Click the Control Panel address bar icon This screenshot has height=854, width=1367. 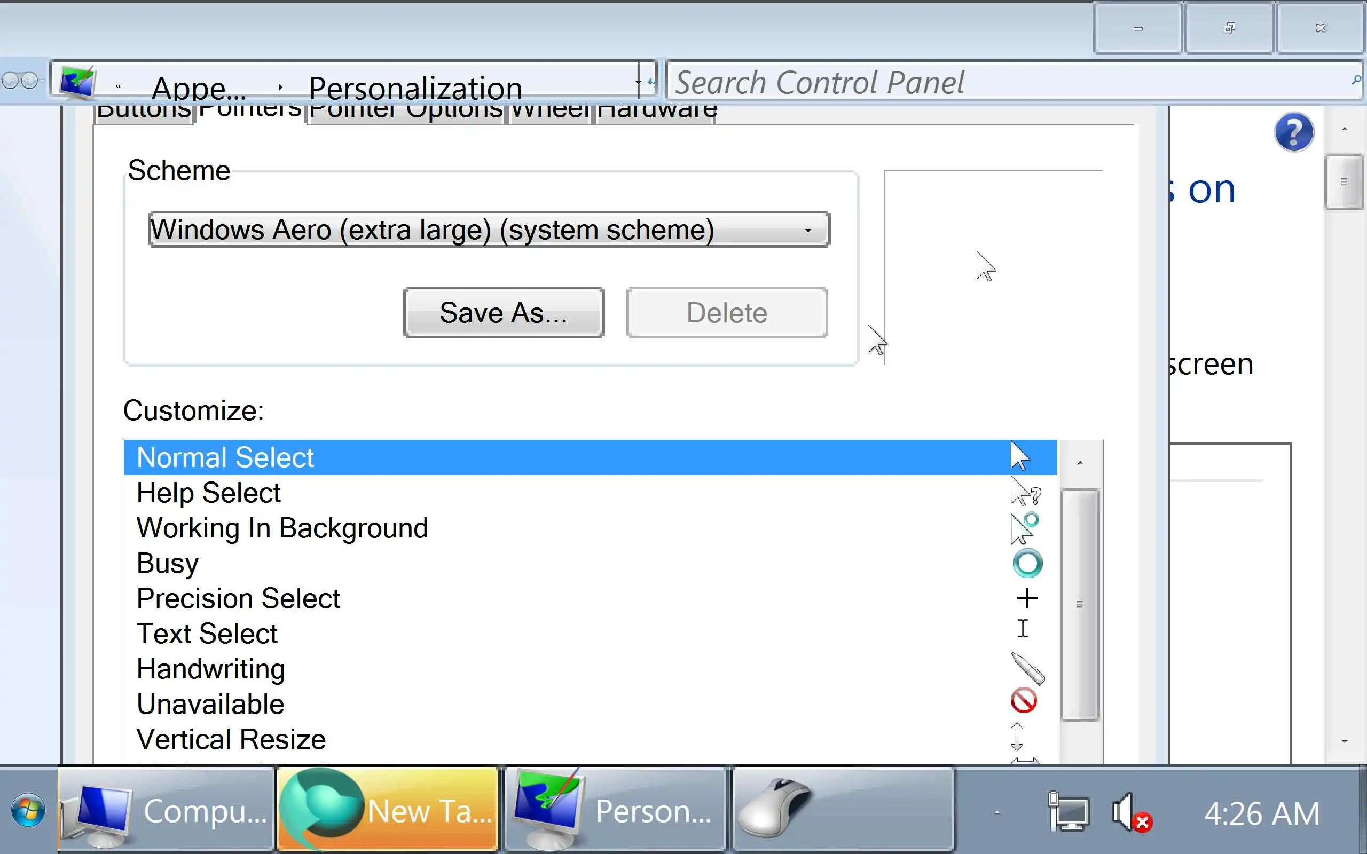[77, 82]
